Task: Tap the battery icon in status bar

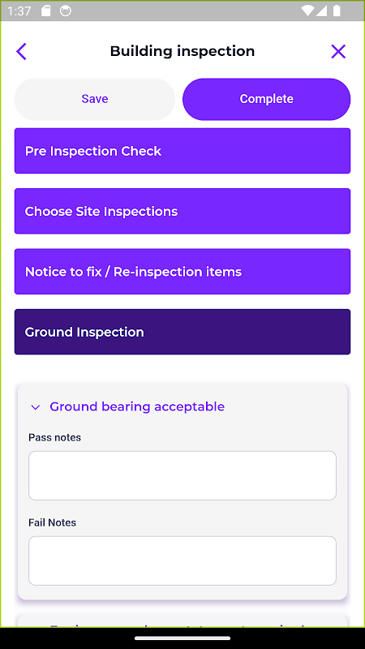Action: point(337,11)
